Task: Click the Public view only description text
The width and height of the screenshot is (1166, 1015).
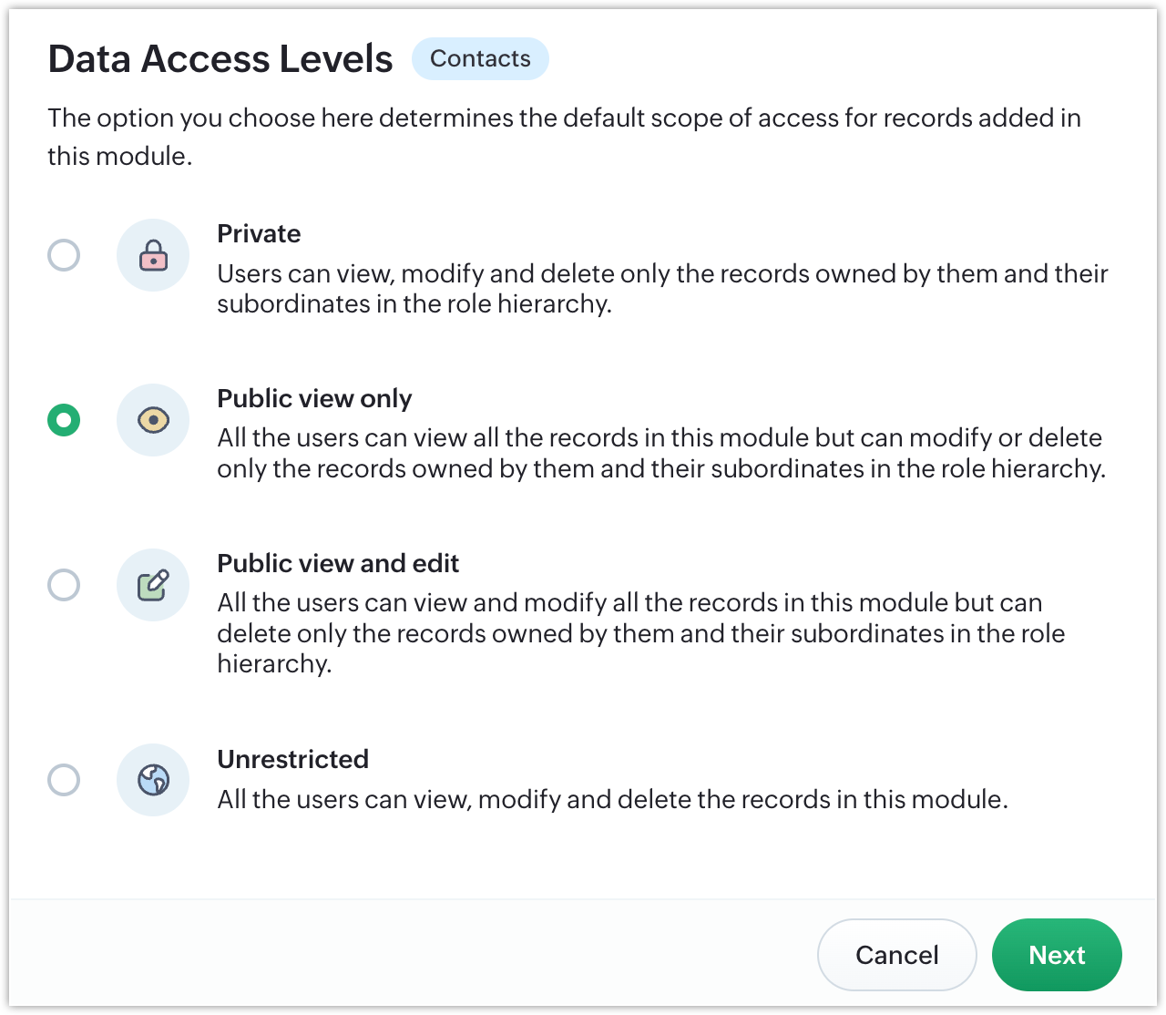Action: 660,453
